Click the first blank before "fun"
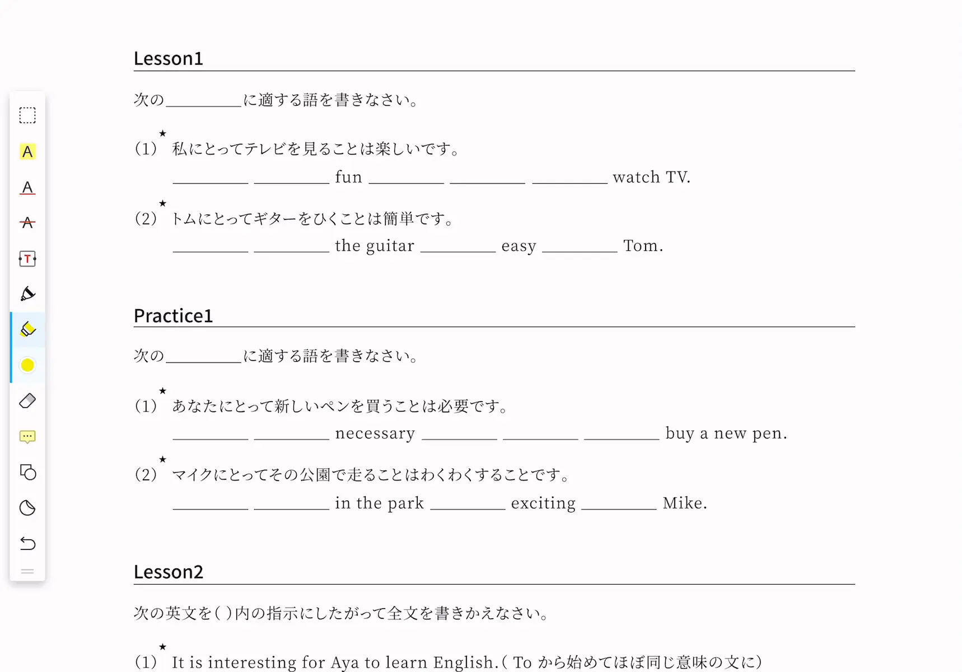Image resolution: width=962 pixels, height=672 pixels. pos(211,178)
